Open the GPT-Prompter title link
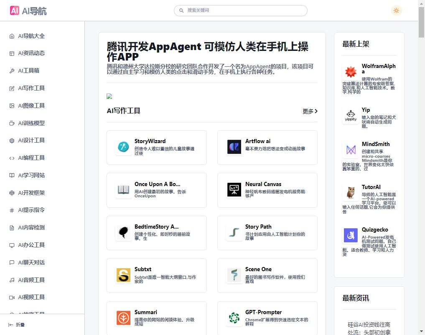 (263, 312)
